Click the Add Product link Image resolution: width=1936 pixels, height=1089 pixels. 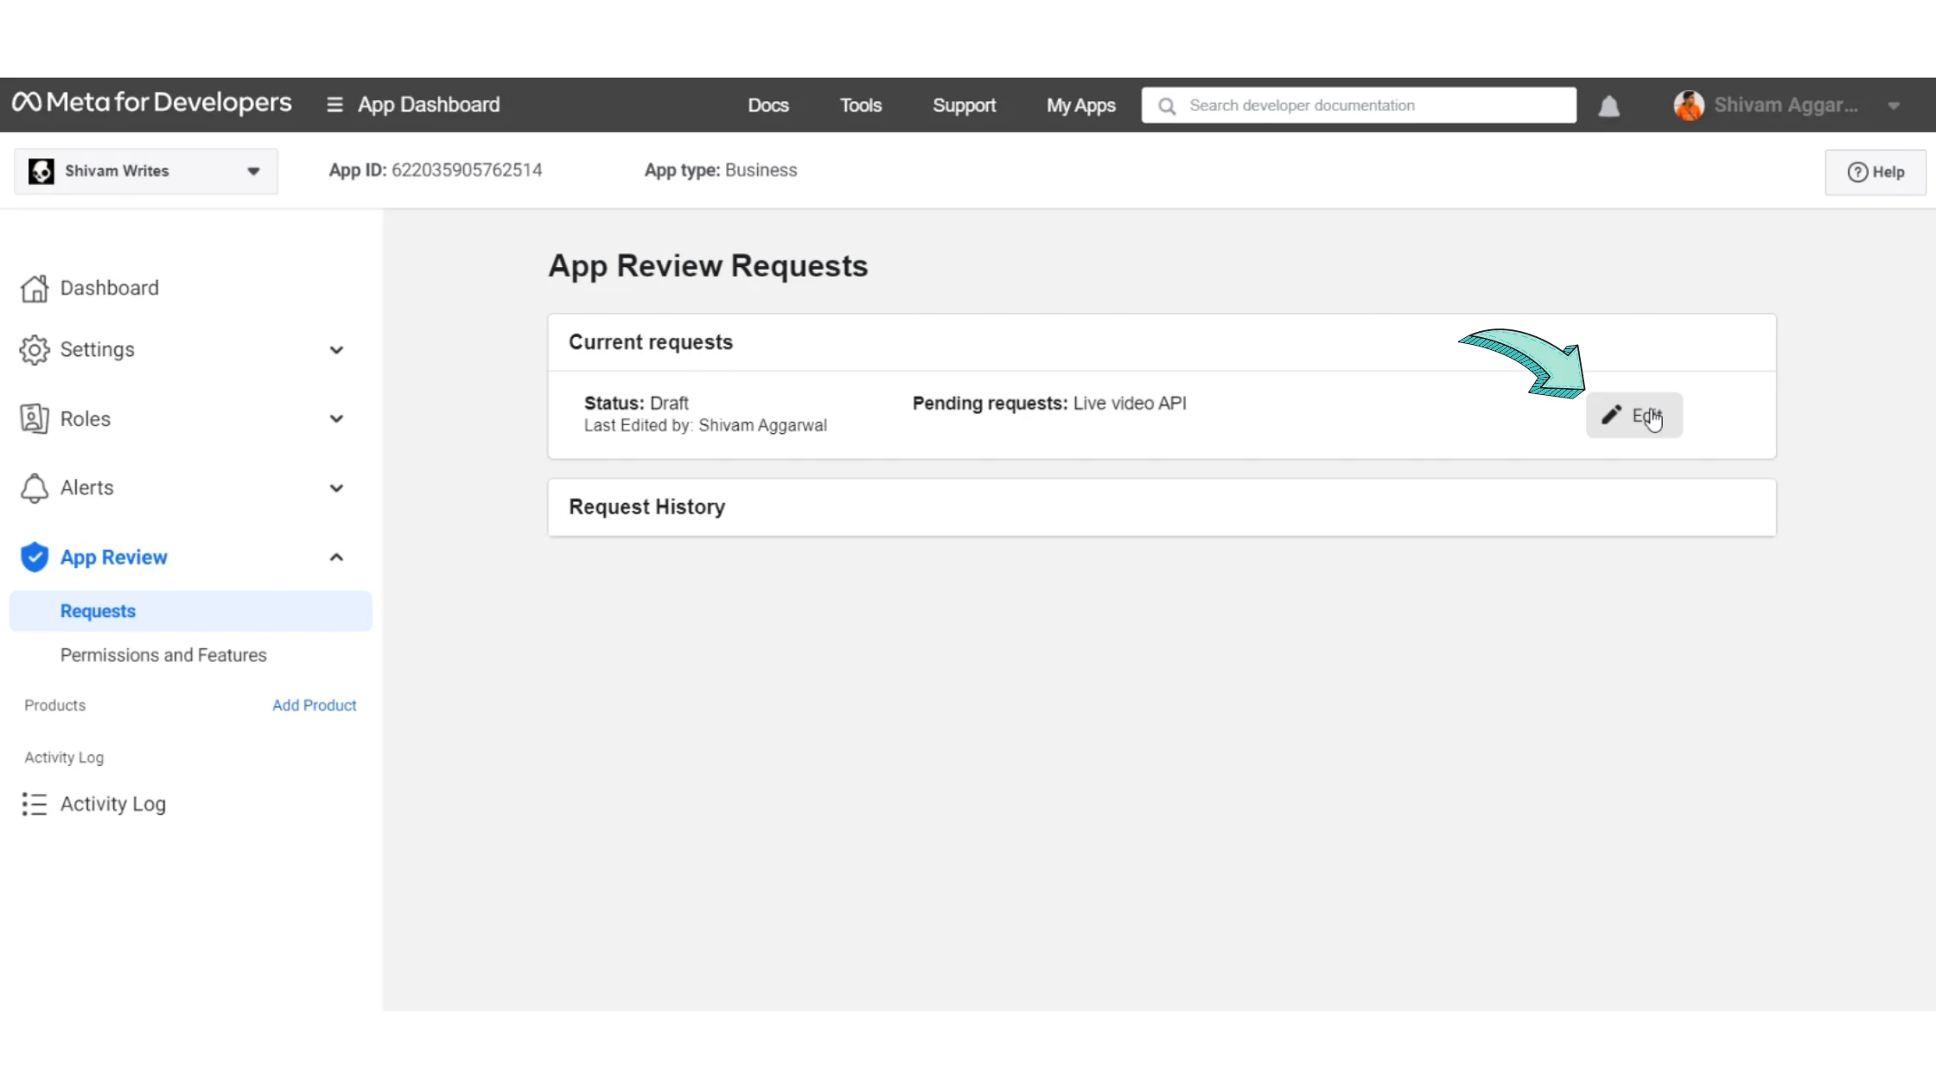pyautogui.click(x=314, y=704)
